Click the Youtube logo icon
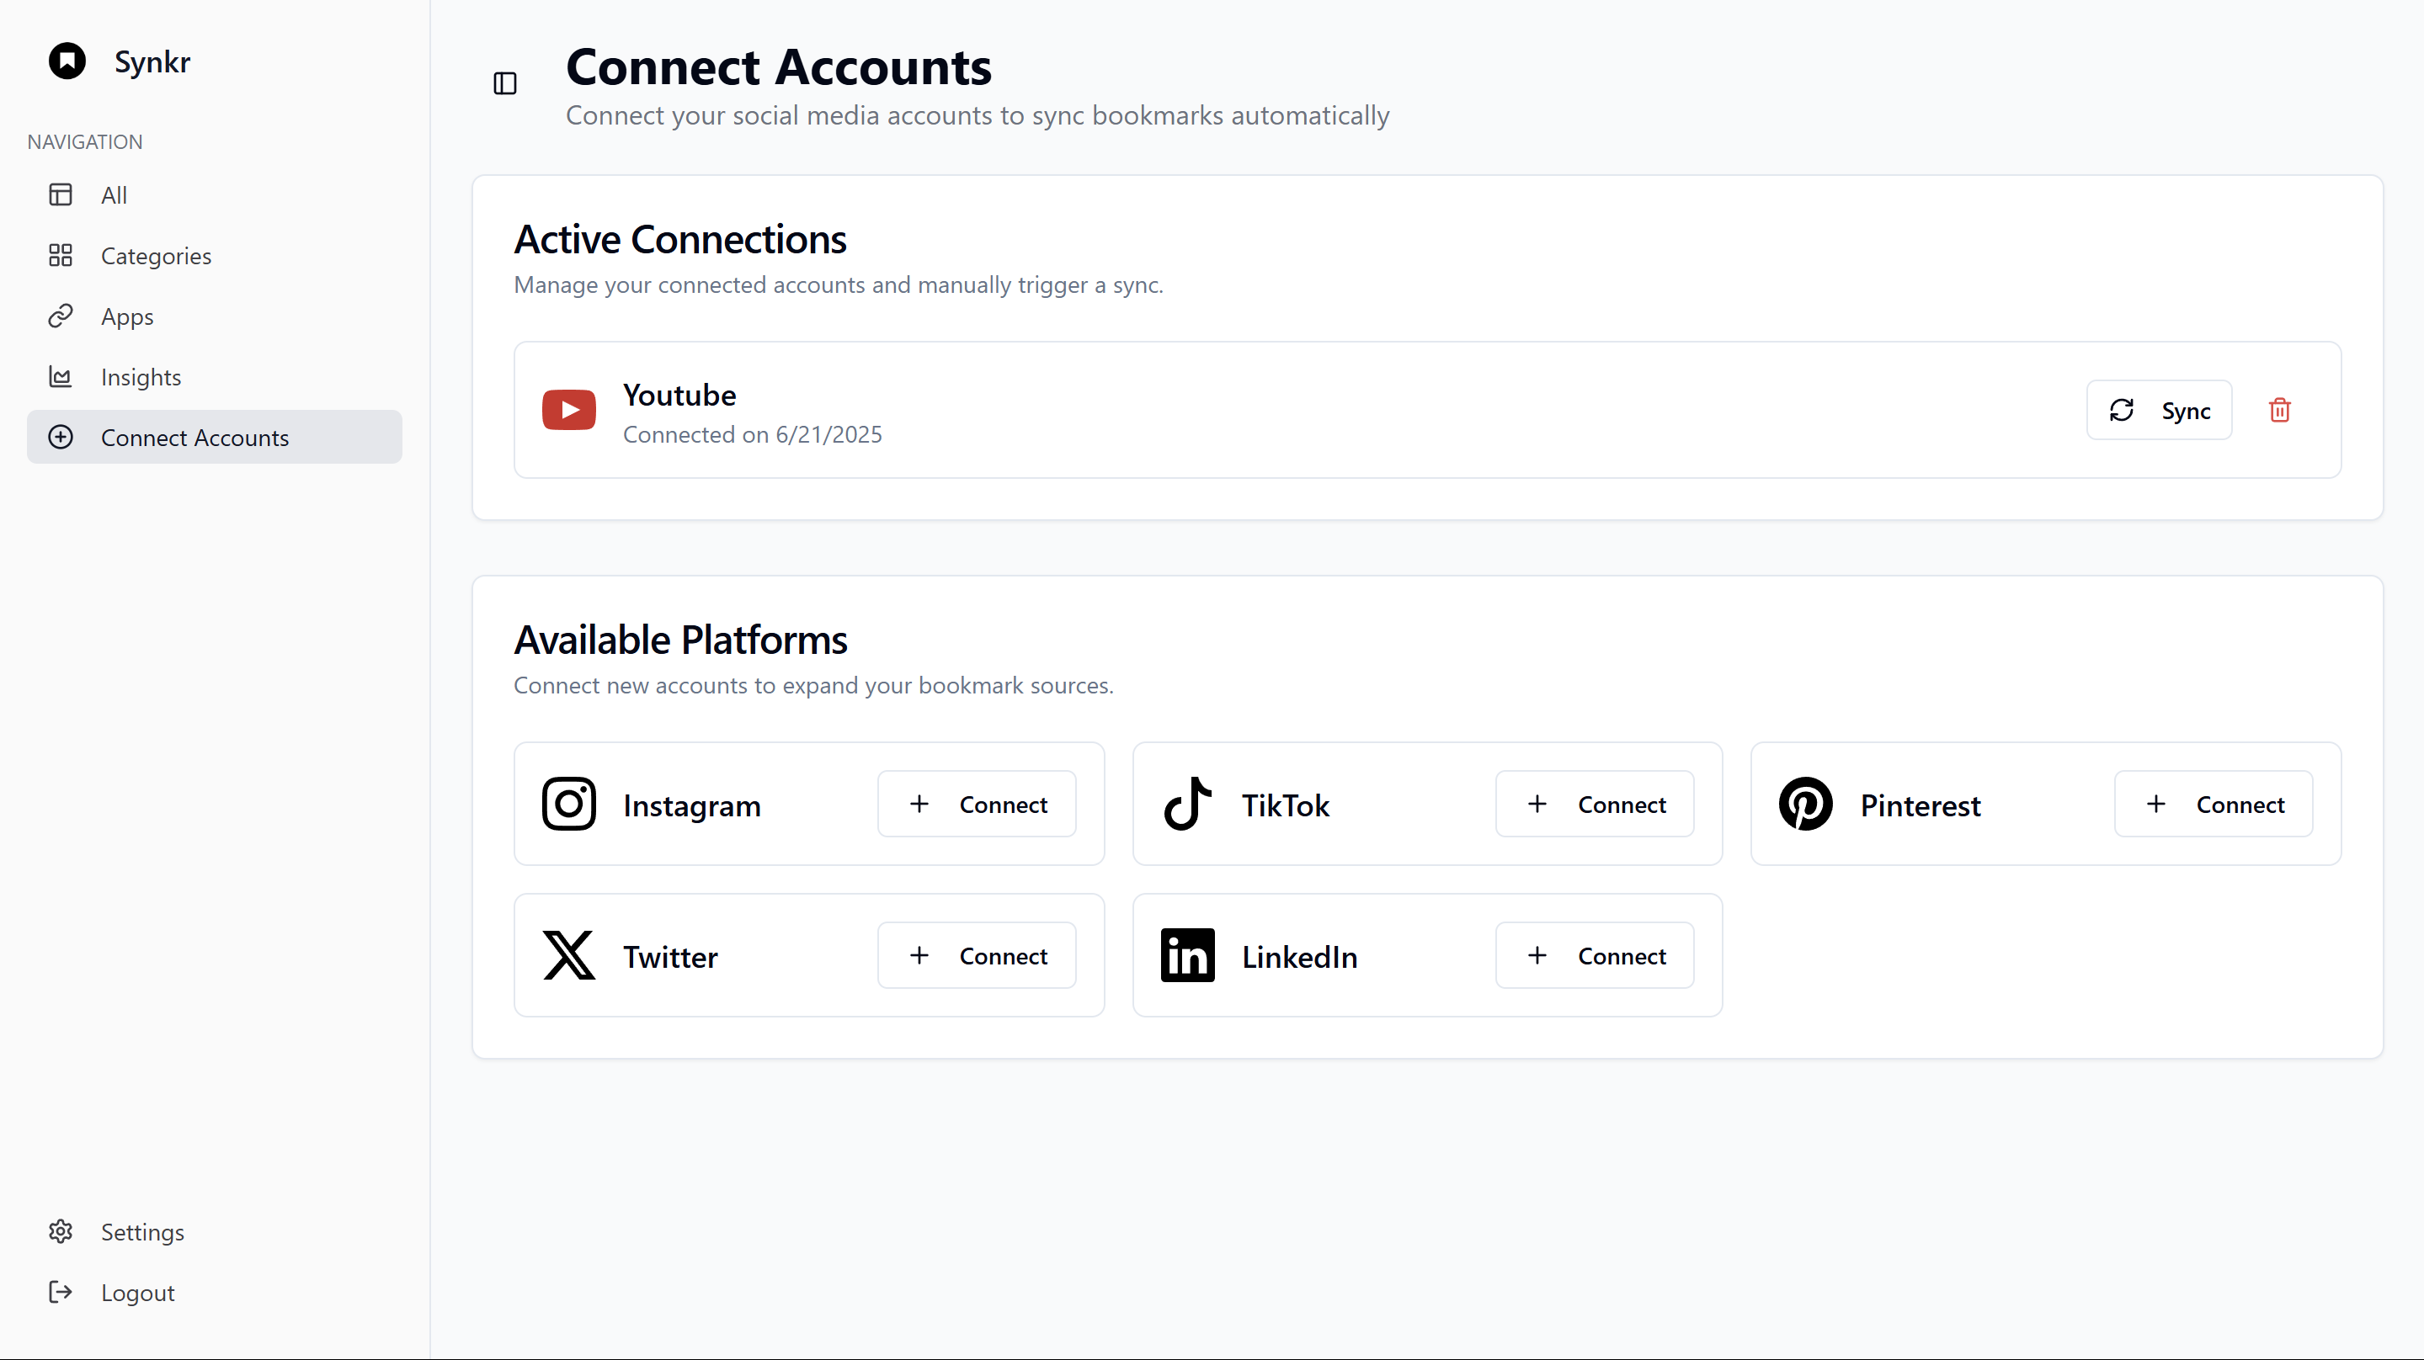Viewport: 2424px width, 1360px height. point(568,410)
